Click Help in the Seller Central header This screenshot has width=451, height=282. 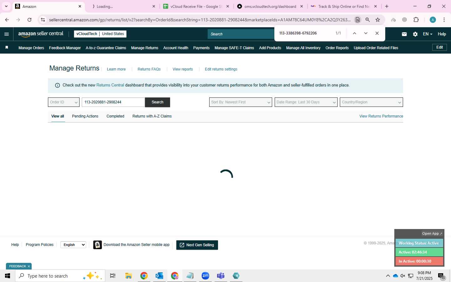pos(442,34)
